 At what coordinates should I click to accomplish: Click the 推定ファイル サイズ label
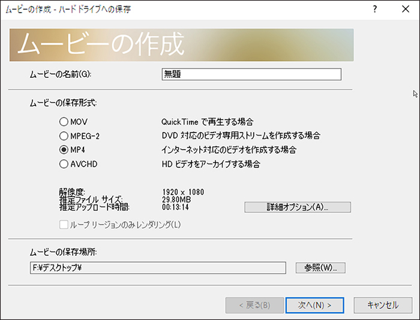(91, 200)
